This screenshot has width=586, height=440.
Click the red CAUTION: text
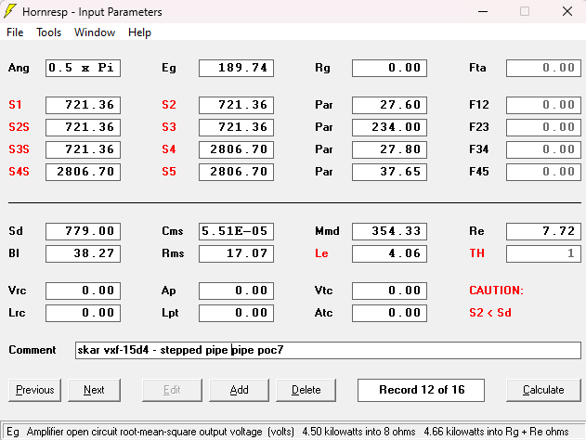pyautogui.click(x=496, y=291)
